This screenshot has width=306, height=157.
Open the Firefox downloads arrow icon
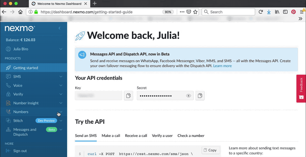[x=269, y=12]
